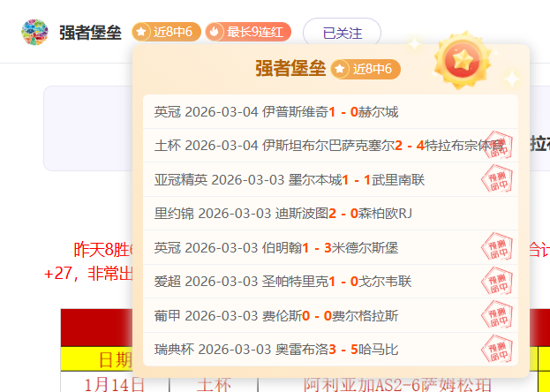Click the hit stamp on the 奥雷布洛 row
This screenshot has width=550, height=392.
498,350
